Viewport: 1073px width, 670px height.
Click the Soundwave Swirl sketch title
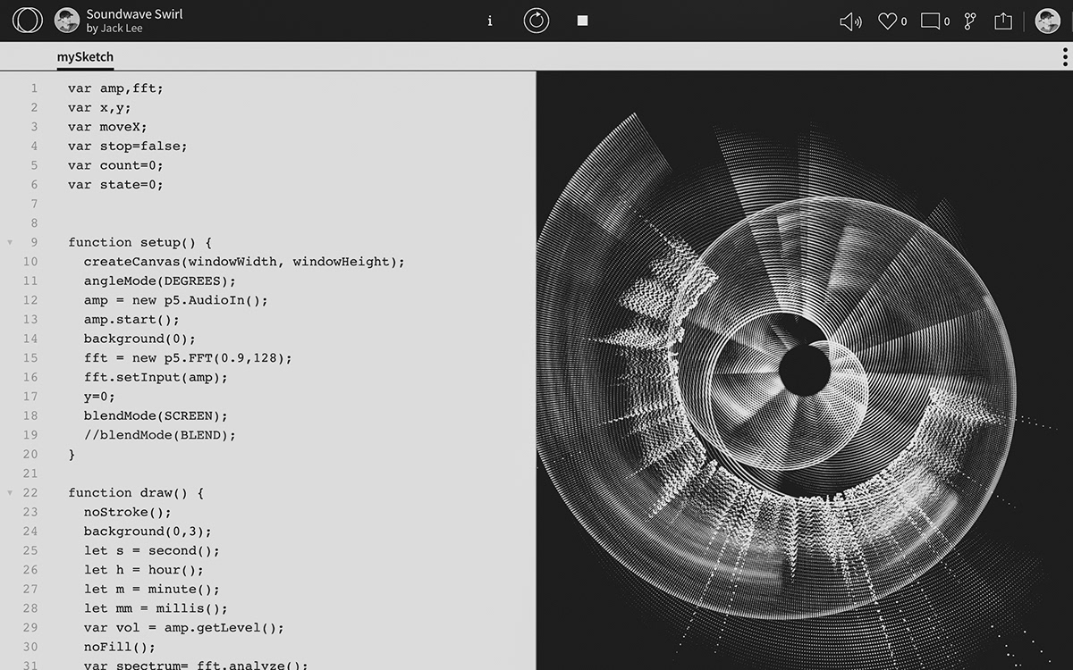pyautogui.click(x=134, y=14)
